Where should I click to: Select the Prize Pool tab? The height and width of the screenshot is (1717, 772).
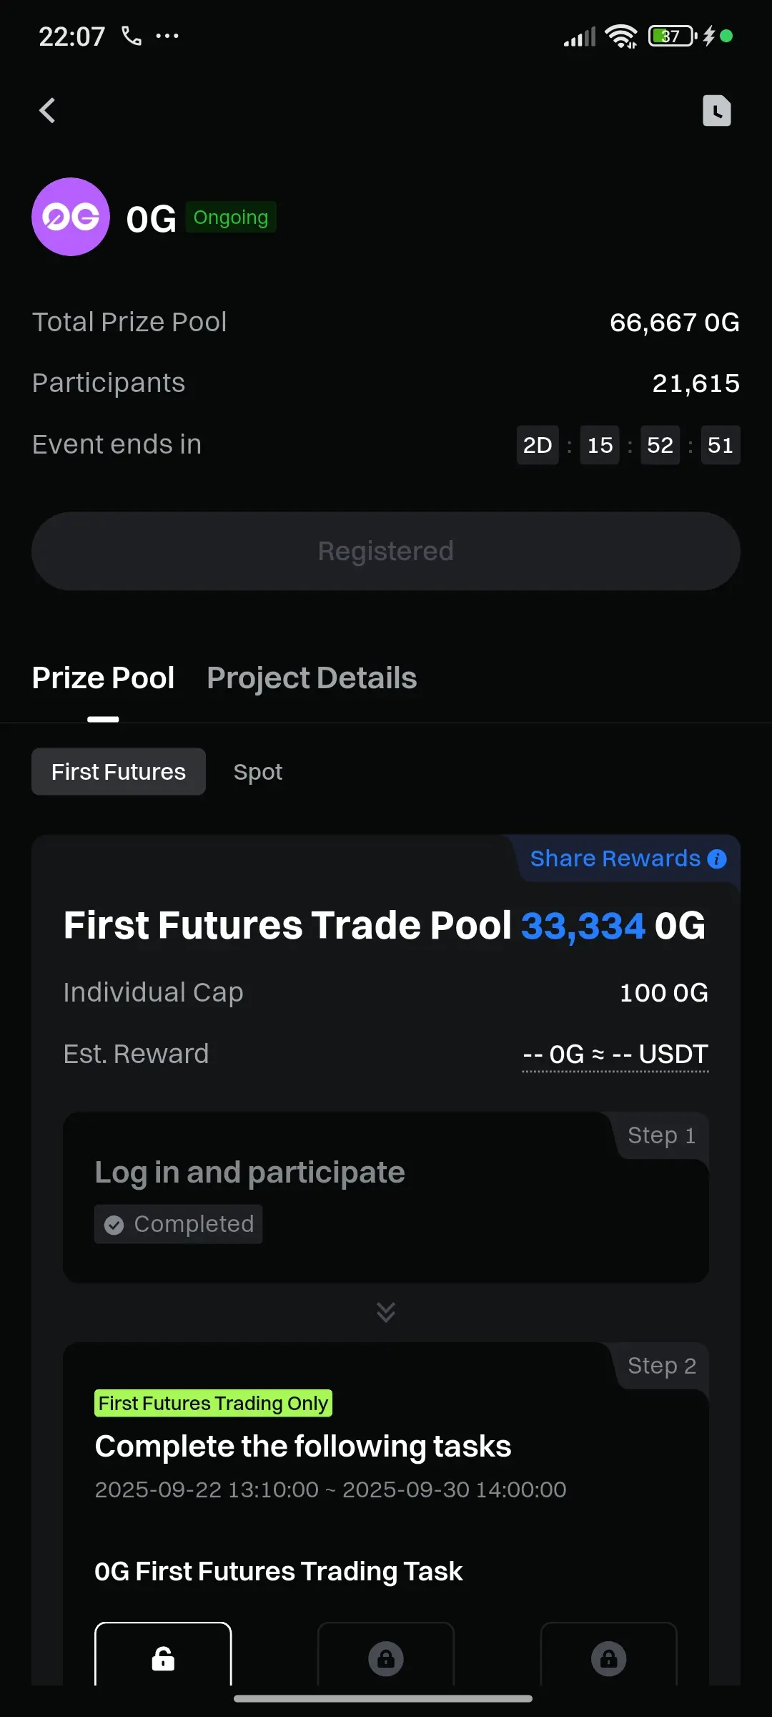[x=103, y=678]
